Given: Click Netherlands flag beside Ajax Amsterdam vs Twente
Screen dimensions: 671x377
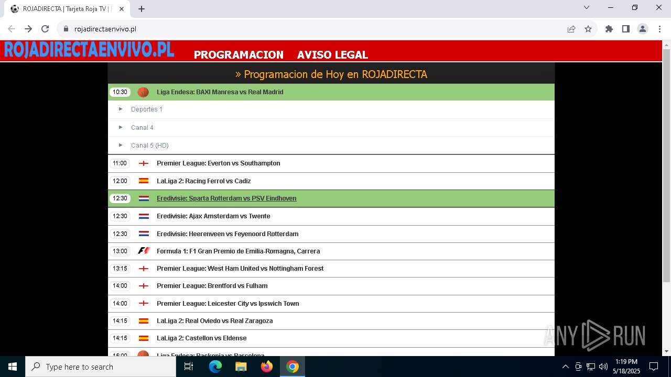Looking at the screenshot, I should pos(144,216).
